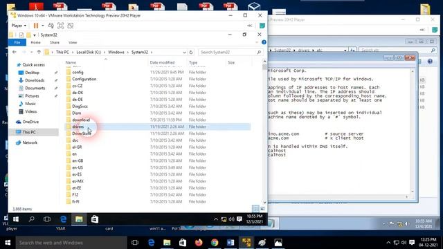Enter full screen mode in VMware Player
This screenshot has height=249, width=443.
pyautogui.click(x=60, y=26)
